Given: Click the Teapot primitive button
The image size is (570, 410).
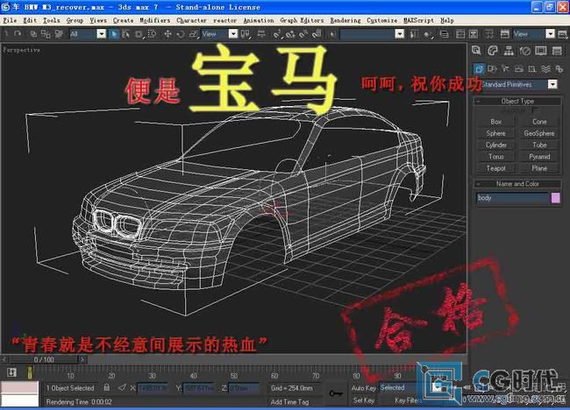Looking at the screenshot, I should tap(495, 168).
